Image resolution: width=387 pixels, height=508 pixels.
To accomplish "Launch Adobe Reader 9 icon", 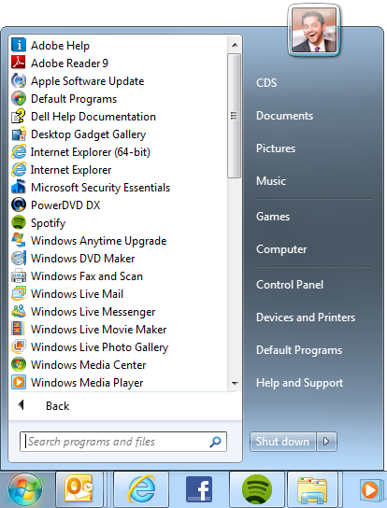I will pyautogui.click(x=19, y=63).
